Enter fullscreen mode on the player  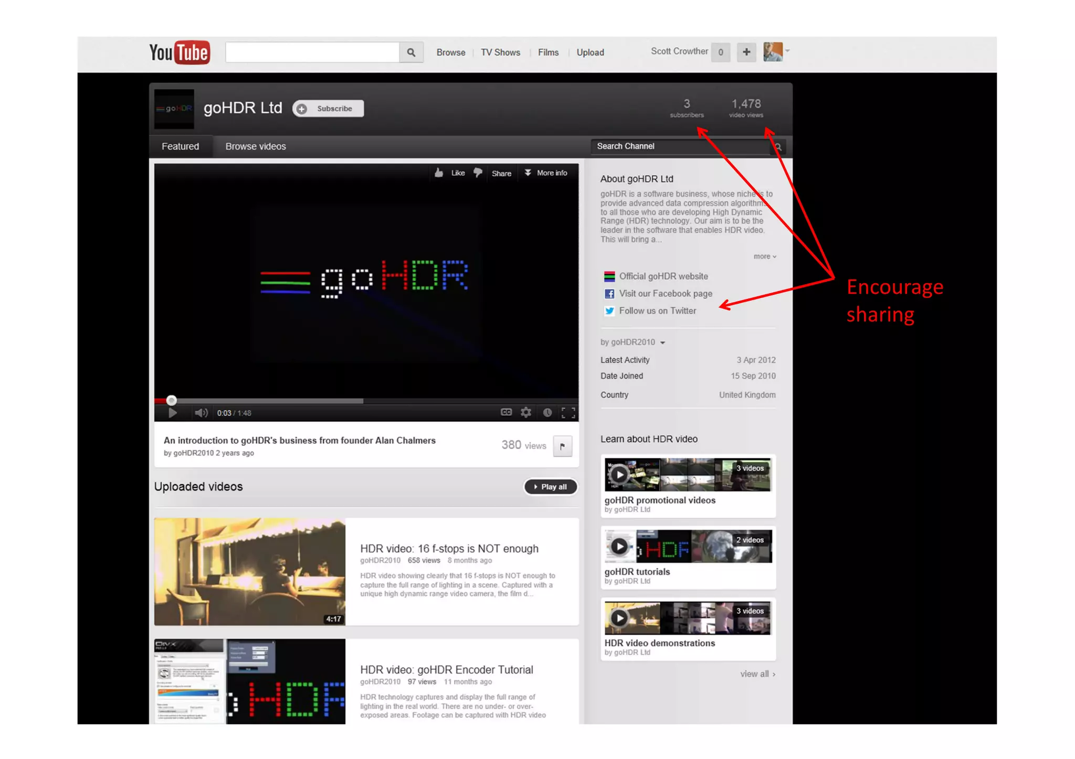(x=568, y=413)
